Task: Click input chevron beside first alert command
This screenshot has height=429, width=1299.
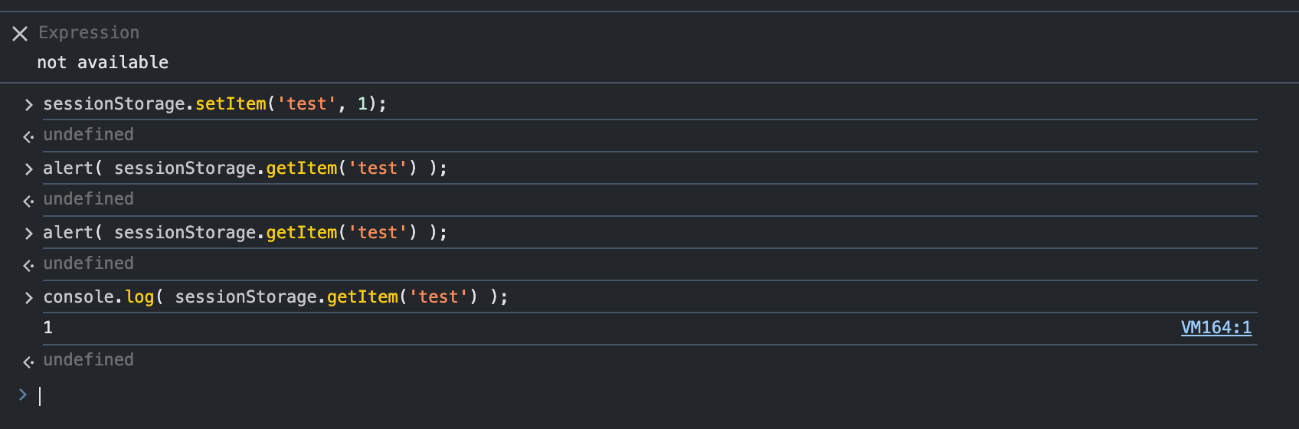Action: pos(28,169)
